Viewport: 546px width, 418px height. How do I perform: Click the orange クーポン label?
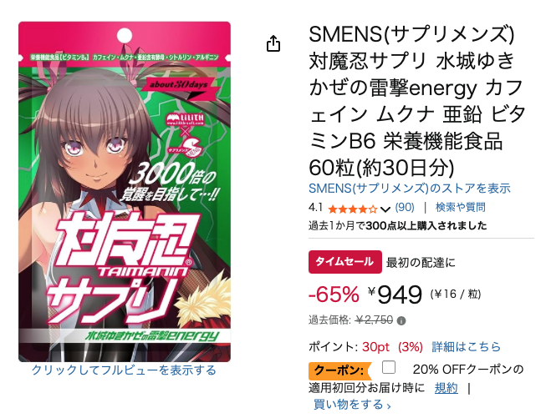coord(339,370)
